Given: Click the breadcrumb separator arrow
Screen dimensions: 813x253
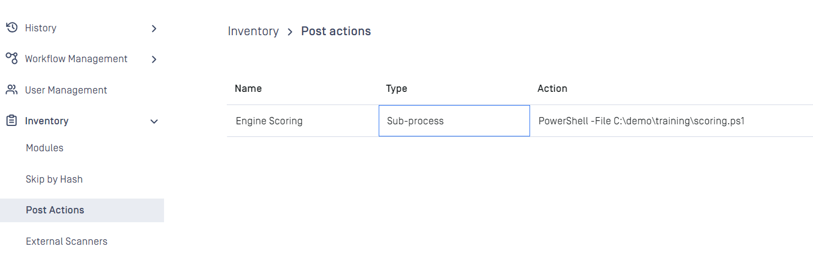Looking at the screenshot, I should [290, 32].
